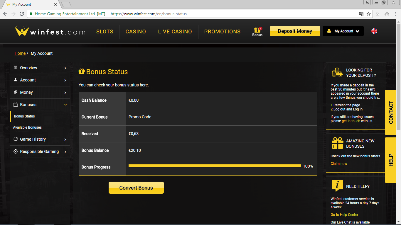
Task: Click the Amazing New Bonuses gift icon
Action: click(337, 143)
